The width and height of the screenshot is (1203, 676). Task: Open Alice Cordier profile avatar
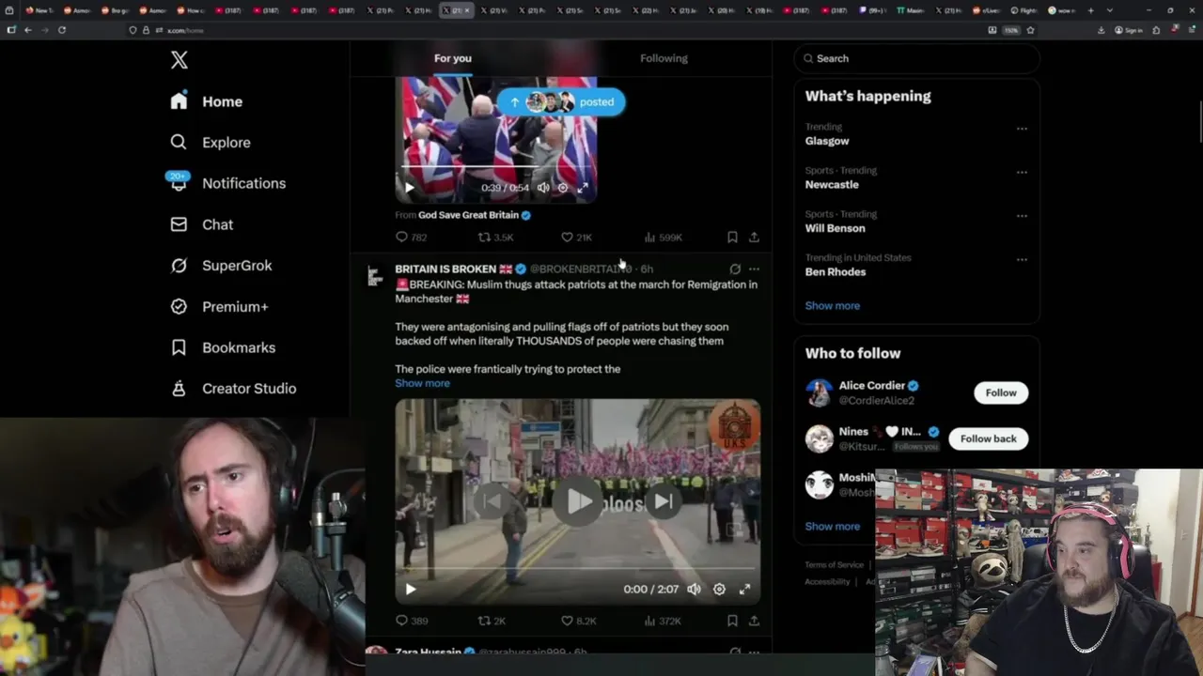click(820, 392)
